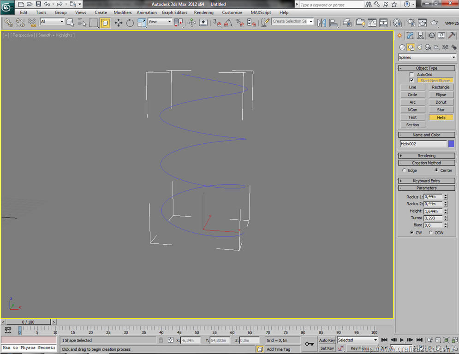Open the Splines category dropdown
The width and height of the screenshot is (459, 354).
coord(427,57)
